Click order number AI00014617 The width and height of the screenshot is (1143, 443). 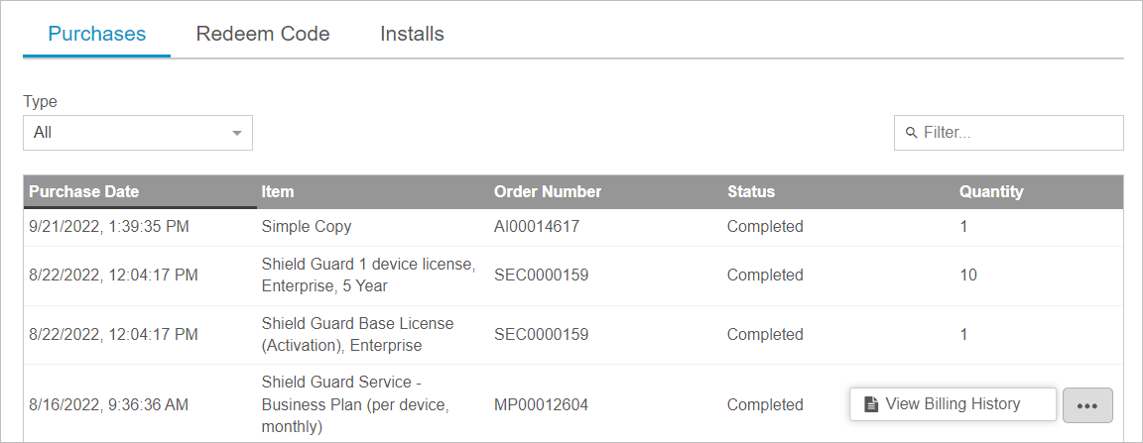[537, 227]
